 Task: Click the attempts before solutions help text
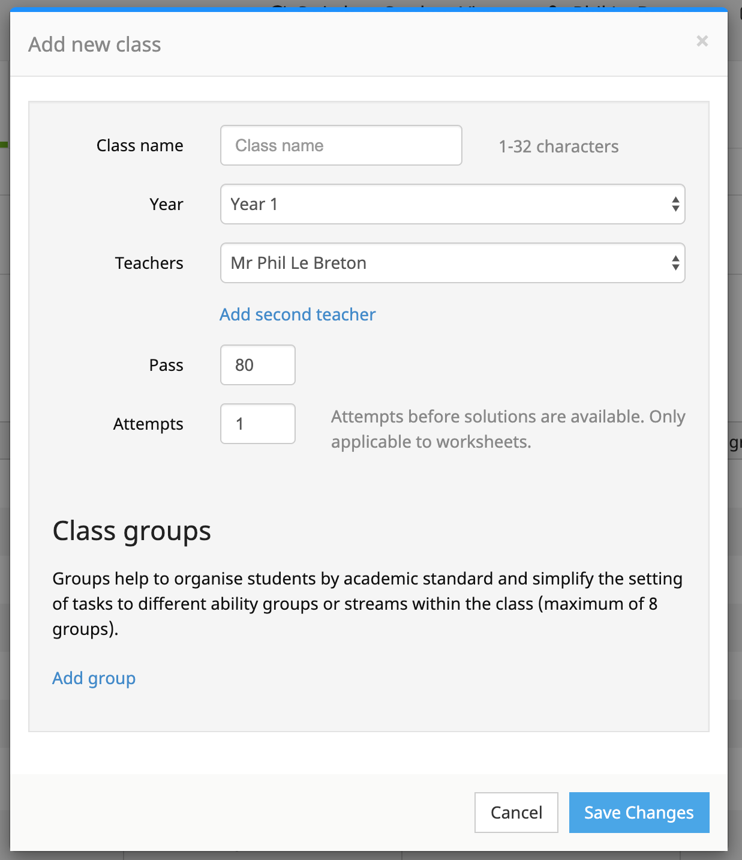507,429
